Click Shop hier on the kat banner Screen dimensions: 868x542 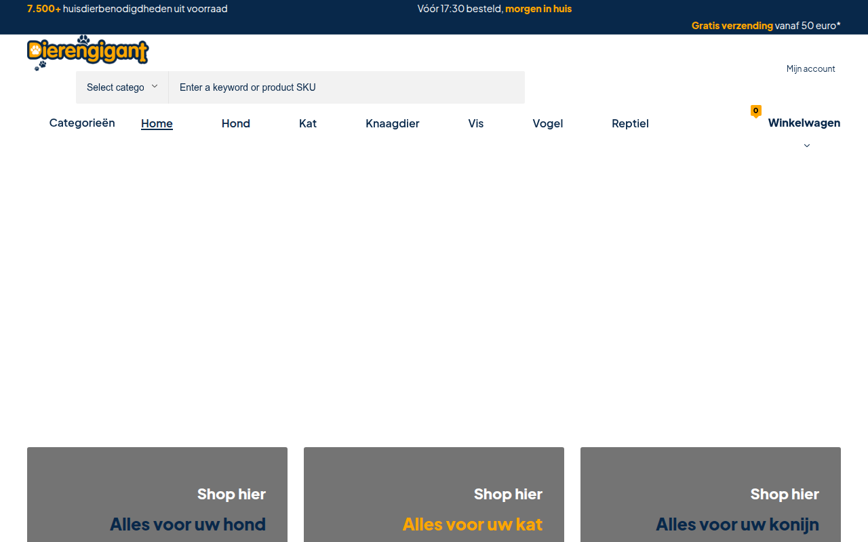click(508, 494)
